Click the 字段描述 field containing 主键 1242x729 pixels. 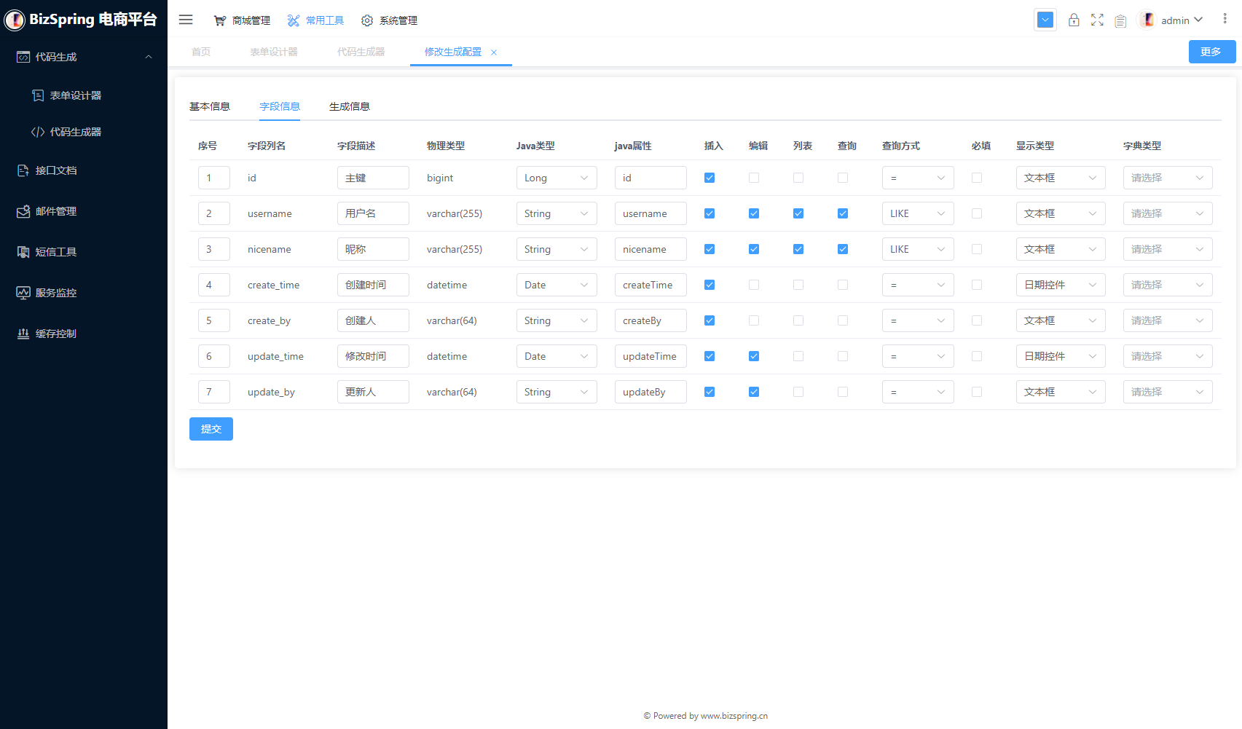(373, 178)
